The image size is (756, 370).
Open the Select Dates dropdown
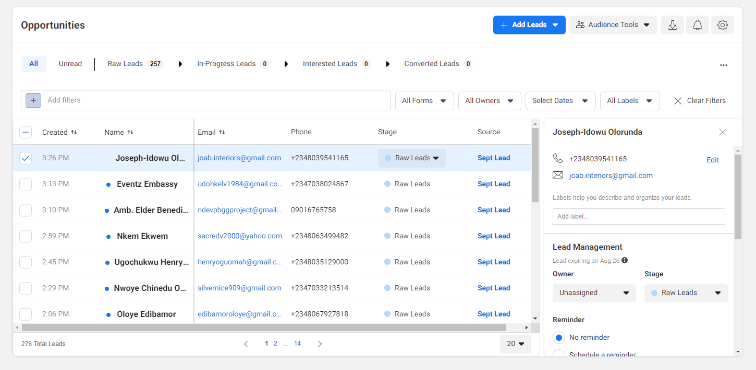tap(560, 101)
